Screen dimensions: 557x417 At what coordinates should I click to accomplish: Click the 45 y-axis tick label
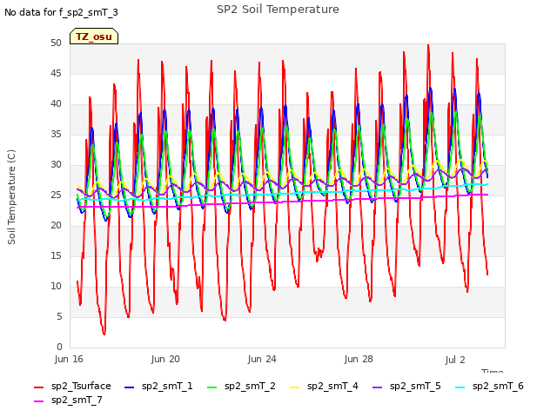click(x=56, y=73)
